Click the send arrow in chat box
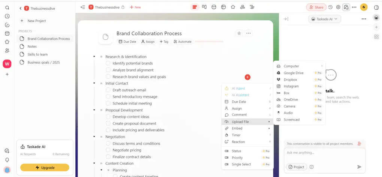This screenshot has width=382, height=177. pyautogui.click(x=360, y=167)
